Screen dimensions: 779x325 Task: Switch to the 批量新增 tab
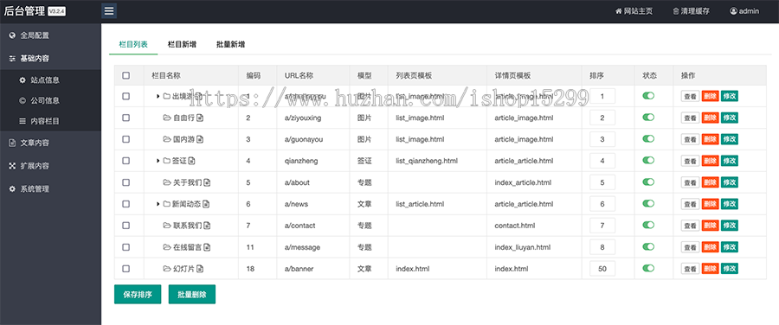click(230, 44)
